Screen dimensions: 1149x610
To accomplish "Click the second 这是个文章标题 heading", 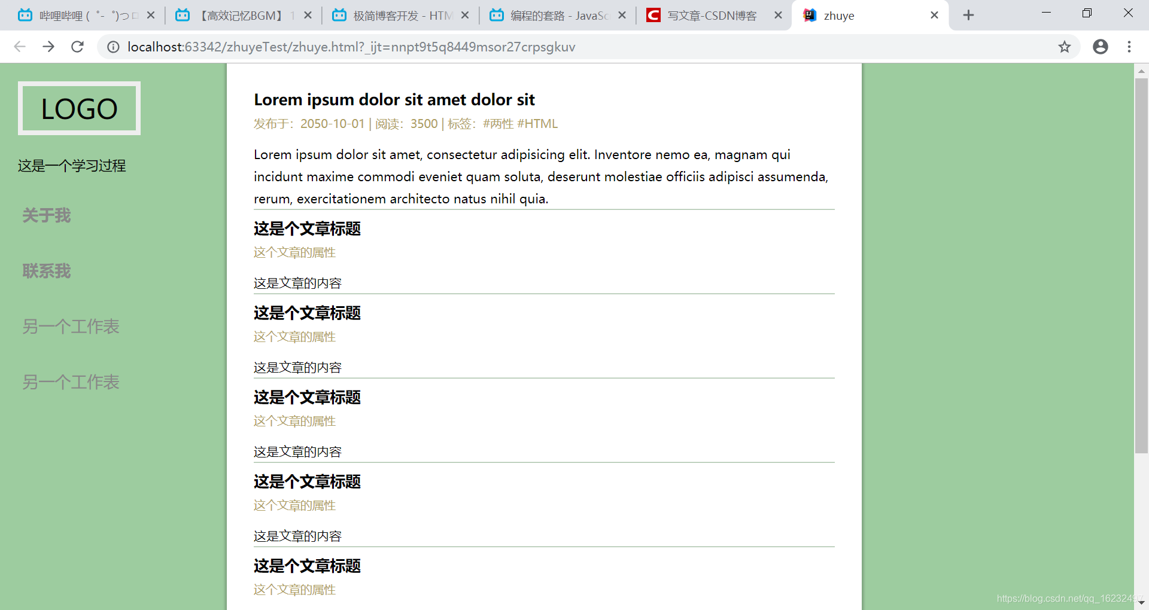I will pyautogui.click(x=307, y=313).
